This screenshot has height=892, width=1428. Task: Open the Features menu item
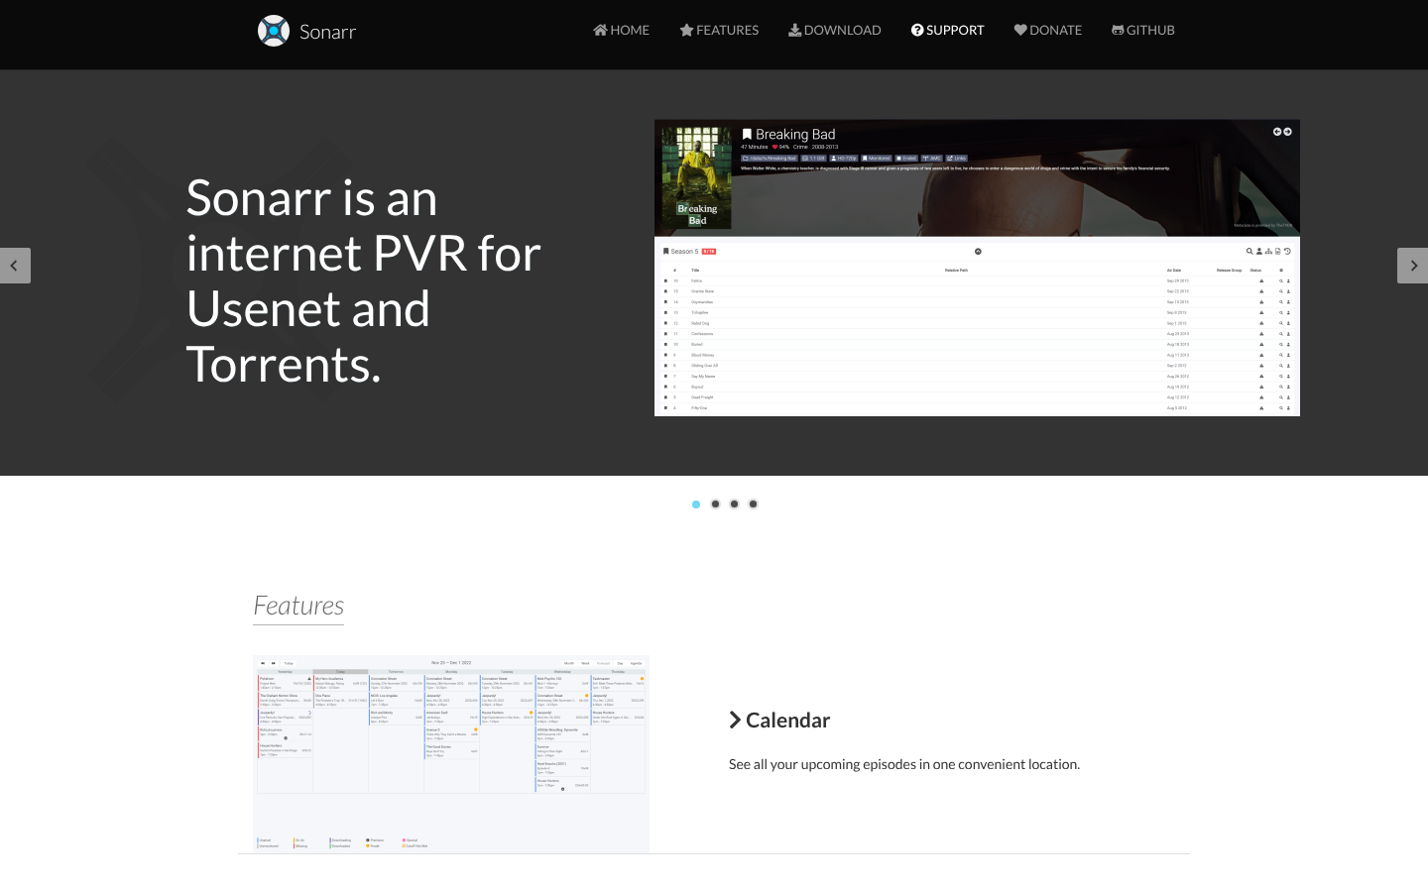coord(719,30)
